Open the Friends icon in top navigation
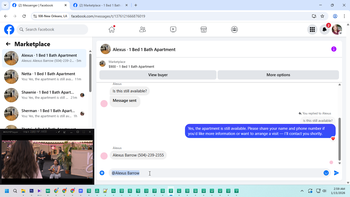 pyautogui.click(x=142, y=29)
